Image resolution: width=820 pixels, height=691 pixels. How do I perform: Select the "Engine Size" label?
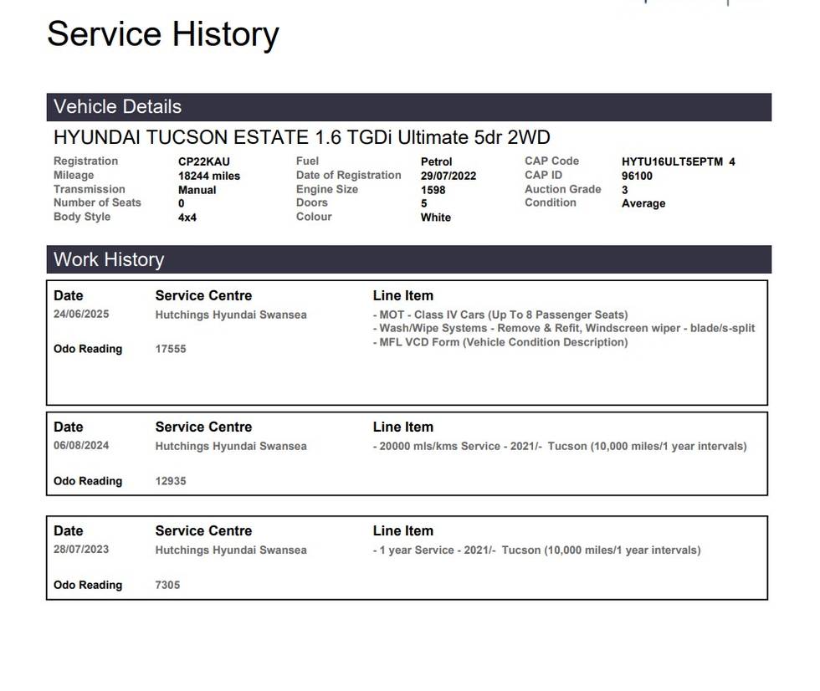327,189
